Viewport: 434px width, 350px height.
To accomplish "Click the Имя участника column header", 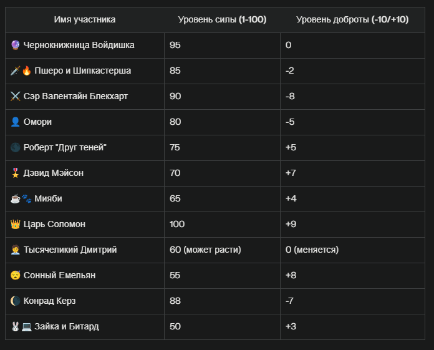I will [85, 20].
